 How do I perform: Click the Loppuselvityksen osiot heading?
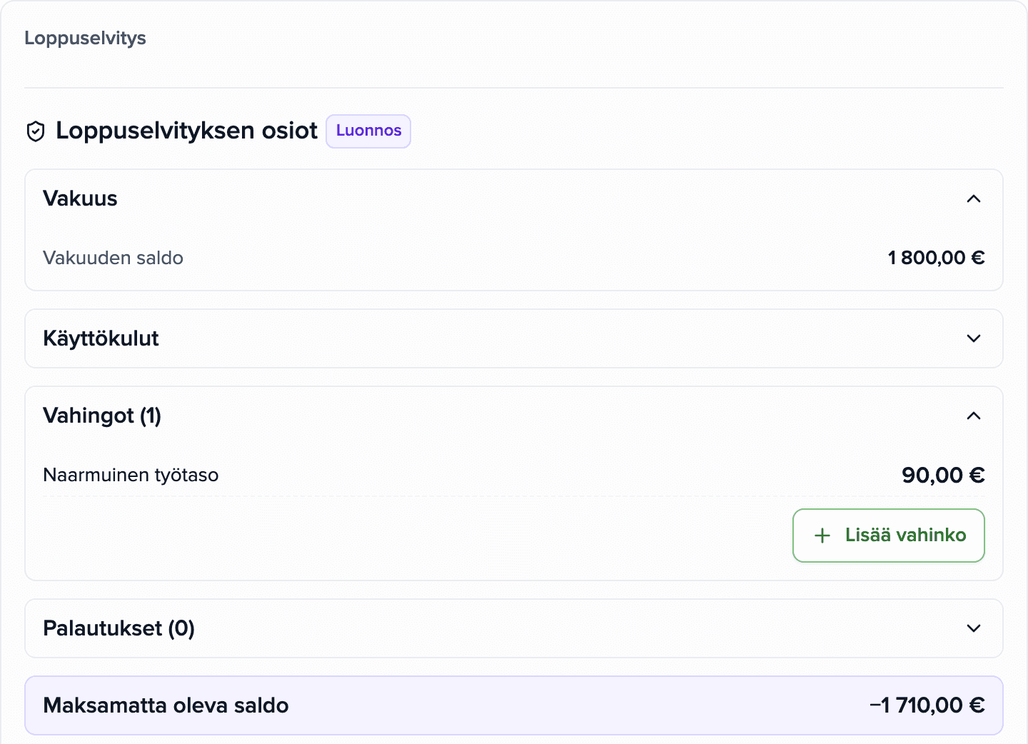[186, 131]
